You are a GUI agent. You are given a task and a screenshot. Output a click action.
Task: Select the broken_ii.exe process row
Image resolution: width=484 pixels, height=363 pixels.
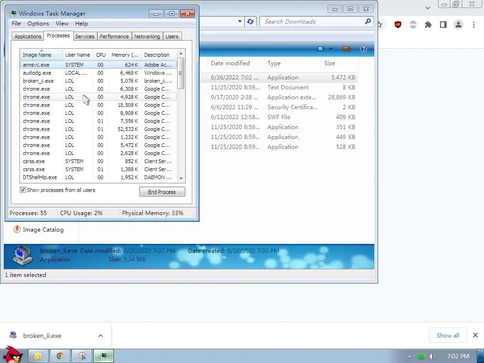(98, 81)
